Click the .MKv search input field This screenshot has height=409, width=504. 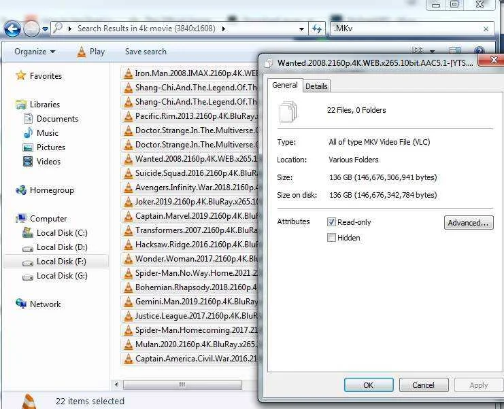406,29
